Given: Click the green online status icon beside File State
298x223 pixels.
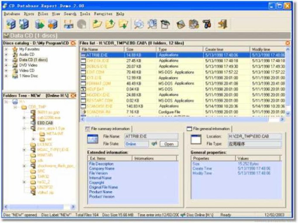Looking at the screenshot, I should (x=154, y=144).
